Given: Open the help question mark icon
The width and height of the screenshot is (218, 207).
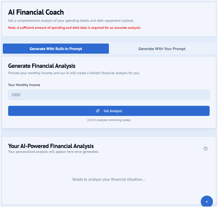Looking at the screenshot, I should 206,149.
